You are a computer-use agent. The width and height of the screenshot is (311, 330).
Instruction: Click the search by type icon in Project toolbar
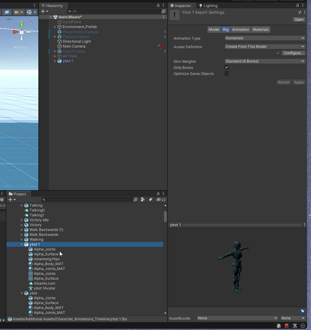[x=143, y=200]
